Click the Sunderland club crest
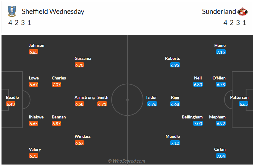 (242, 12)
